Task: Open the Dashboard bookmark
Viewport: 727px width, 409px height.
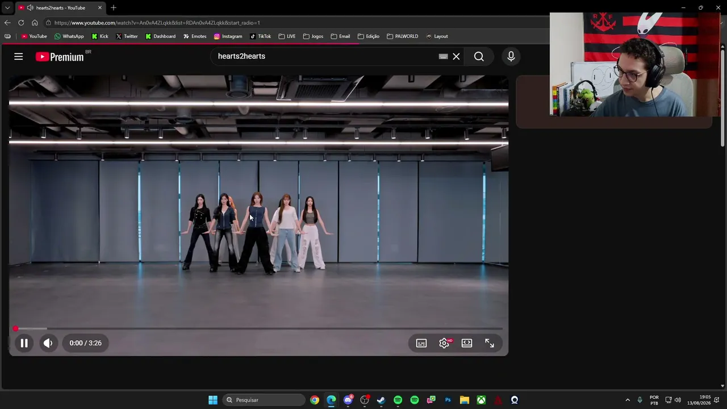Action: point(161,36)
